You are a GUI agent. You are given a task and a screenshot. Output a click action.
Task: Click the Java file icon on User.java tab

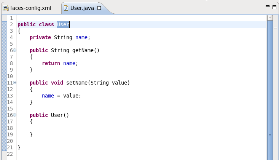[66, 8]
